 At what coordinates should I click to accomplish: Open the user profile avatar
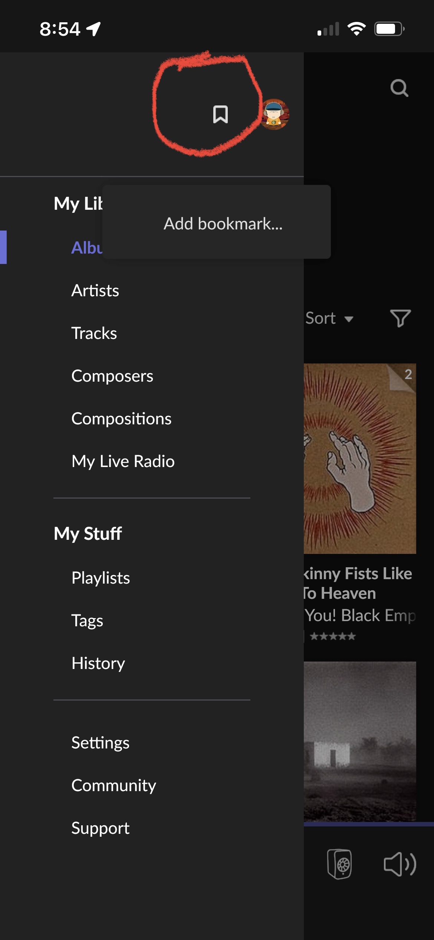pos(274,114)
